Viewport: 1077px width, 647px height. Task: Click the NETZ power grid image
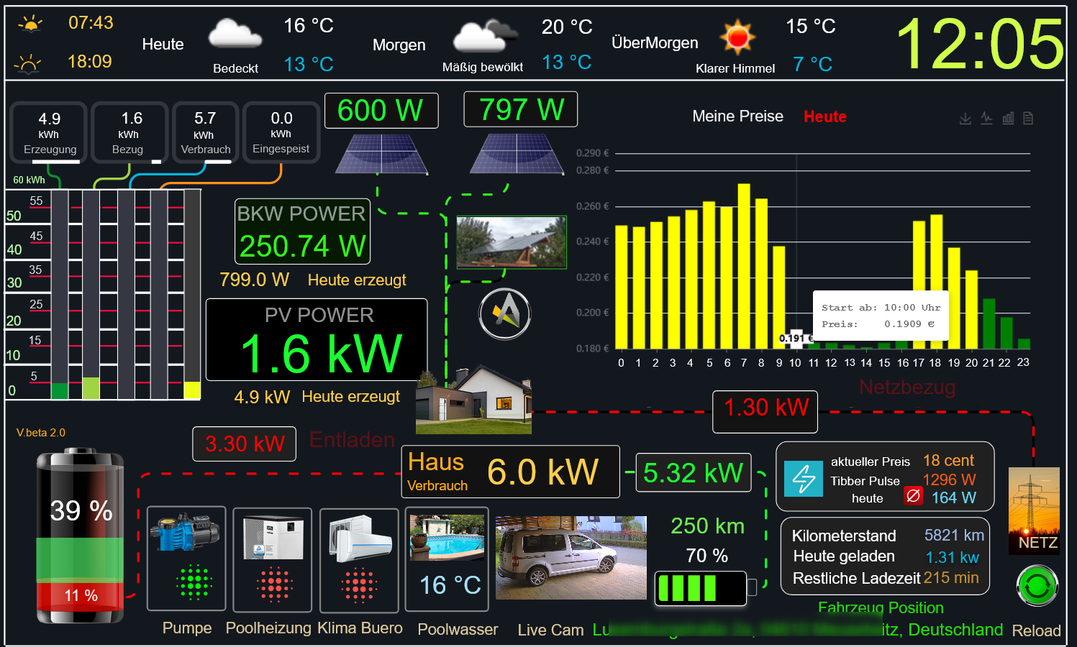1034,510
